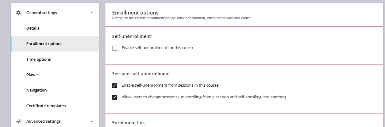Enable the course self-unenrollment checkbox
The height and width of the screenshot is (127, 385).
point(115,48)
